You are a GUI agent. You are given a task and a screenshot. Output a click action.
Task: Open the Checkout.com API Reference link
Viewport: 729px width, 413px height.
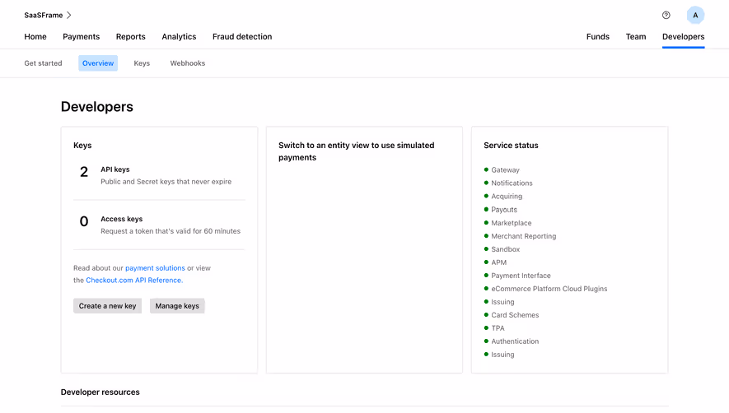(134, 281)
